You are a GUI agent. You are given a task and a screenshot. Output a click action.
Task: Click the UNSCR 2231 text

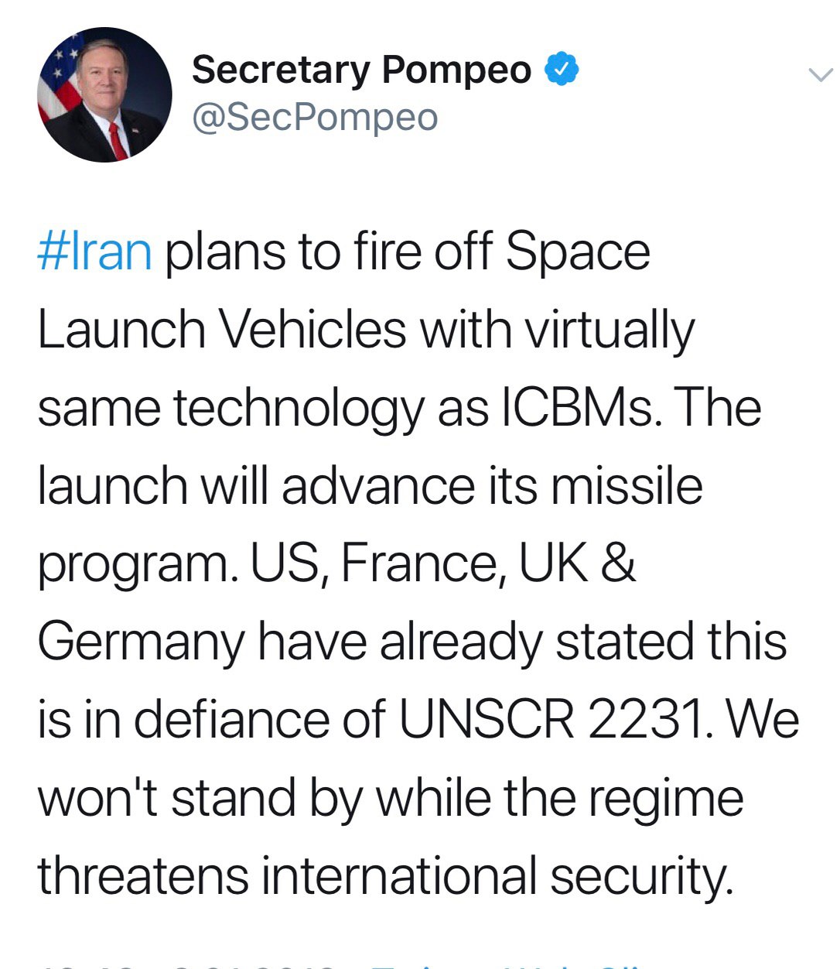coord(551,719)
